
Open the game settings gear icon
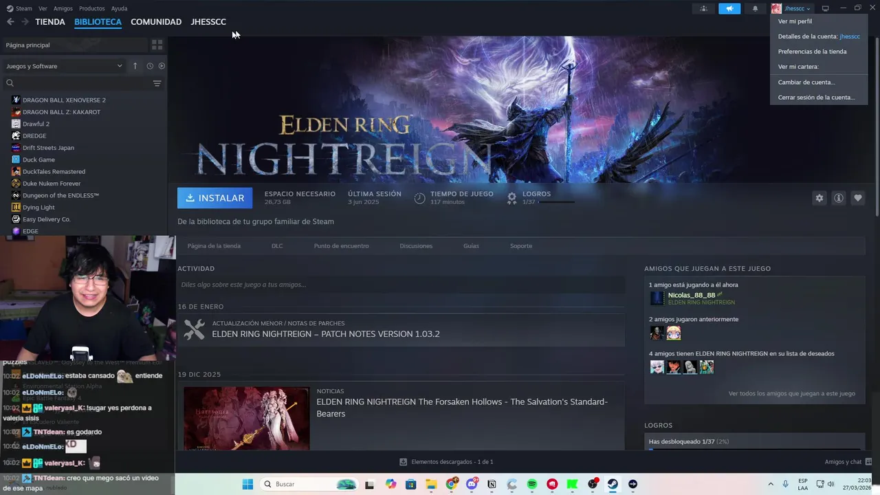(819, 198)
